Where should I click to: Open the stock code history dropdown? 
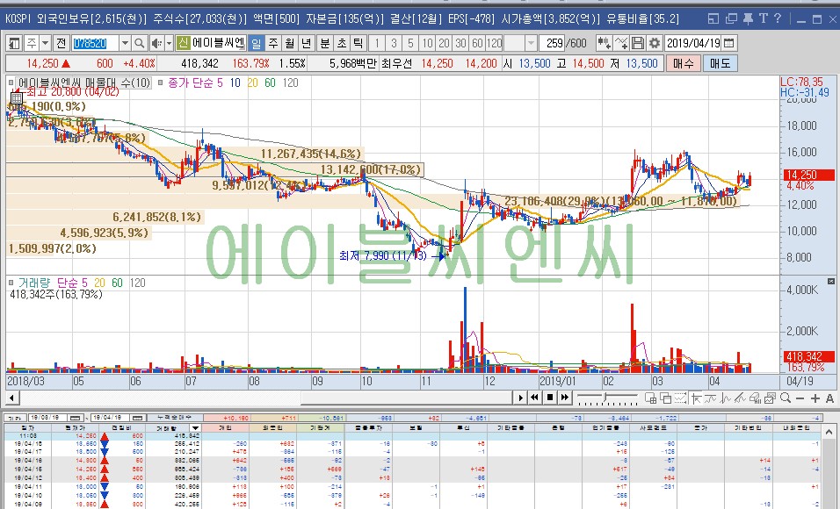pos(125,43)
